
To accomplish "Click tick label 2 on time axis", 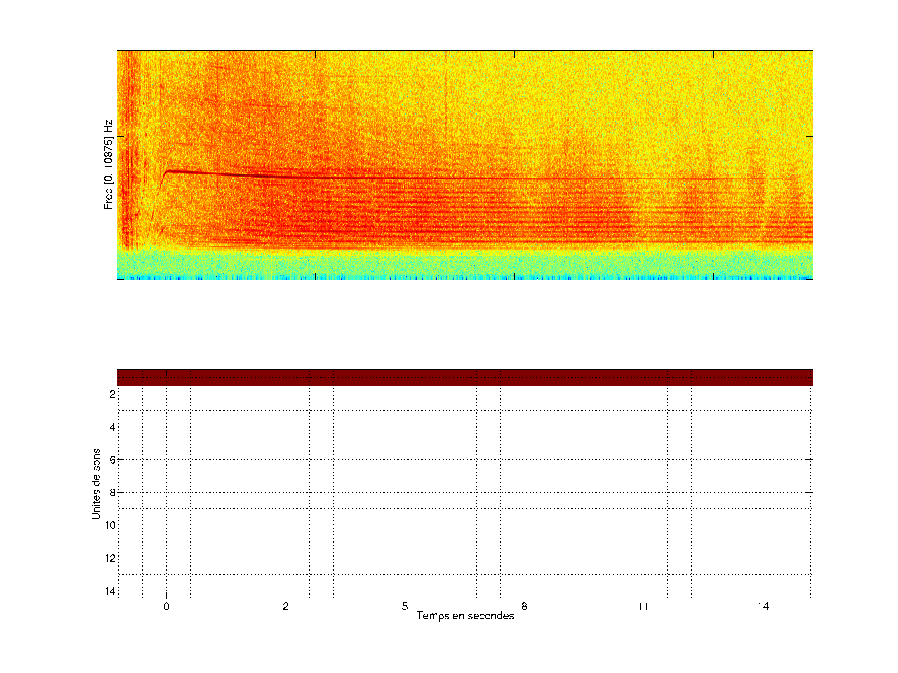I will pyautogui.click(x=286, y=606).
